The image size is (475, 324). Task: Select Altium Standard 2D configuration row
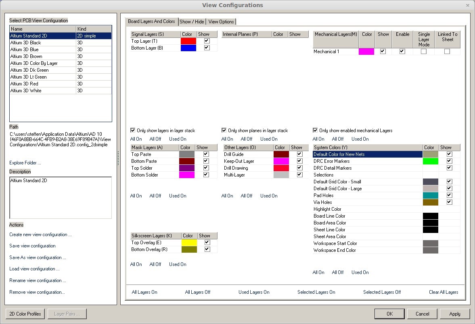coord(61,36)
